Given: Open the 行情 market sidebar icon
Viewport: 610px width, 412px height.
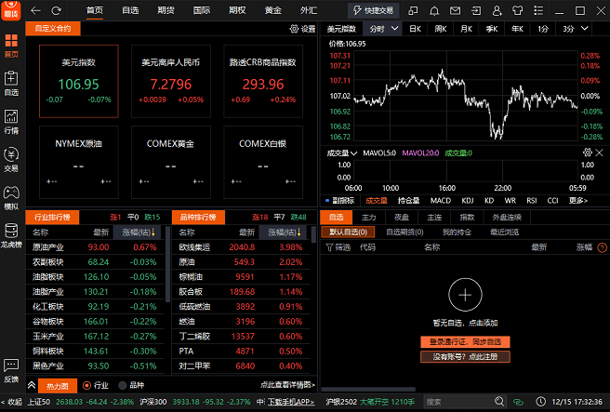Looking at the screenshot, I should click(x=11, y=121).
